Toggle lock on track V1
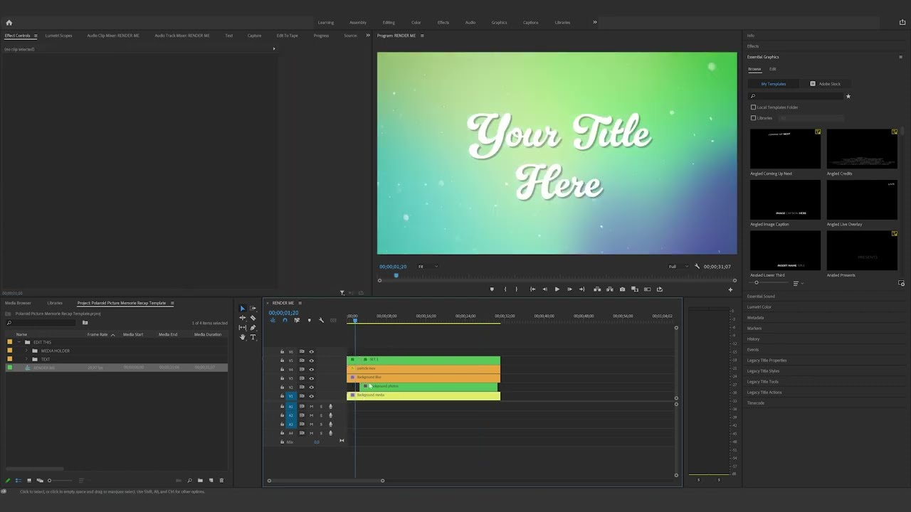Image resolution: width=911 pixels, height=512 pixels. click(x=282, y=396)
